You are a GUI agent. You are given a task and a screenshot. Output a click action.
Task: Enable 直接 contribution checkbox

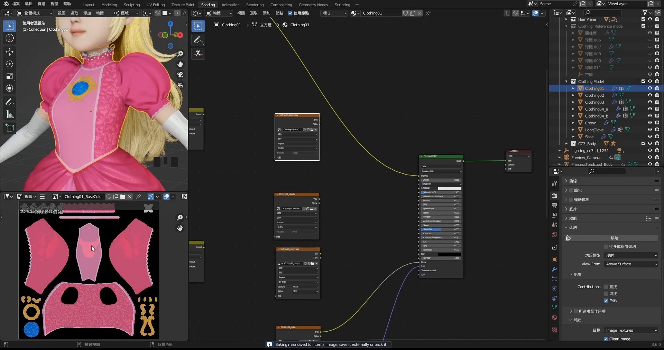coord(606,287)
